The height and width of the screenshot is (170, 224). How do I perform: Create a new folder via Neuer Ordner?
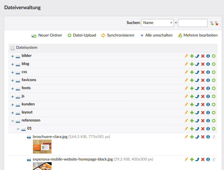[x=47, y=35]
